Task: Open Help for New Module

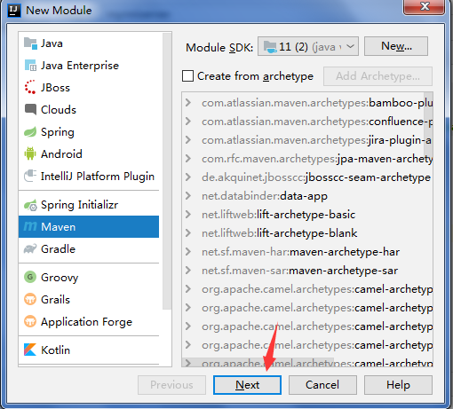Action: (398, 385)
